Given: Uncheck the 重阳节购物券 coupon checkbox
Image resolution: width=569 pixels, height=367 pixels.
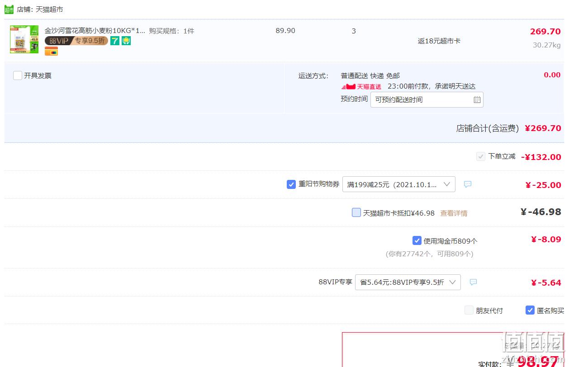Looking at the screenshot, I should point(291,184).
